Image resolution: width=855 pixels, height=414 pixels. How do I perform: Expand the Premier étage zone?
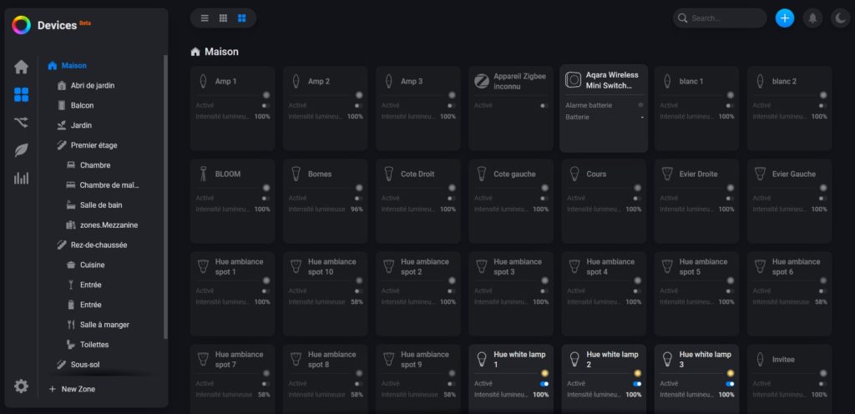(94, 145)
